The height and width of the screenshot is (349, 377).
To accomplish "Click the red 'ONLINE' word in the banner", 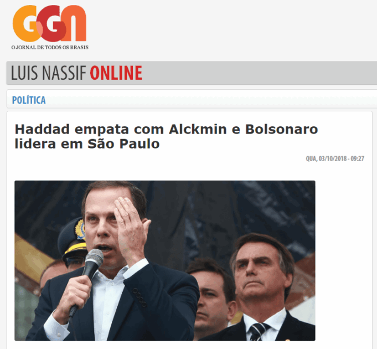I will click(x=116, y=73).
